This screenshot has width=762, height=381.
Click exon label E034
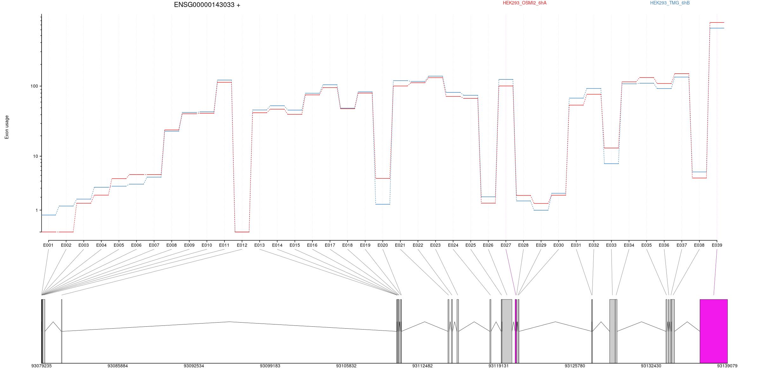point(629,245)
